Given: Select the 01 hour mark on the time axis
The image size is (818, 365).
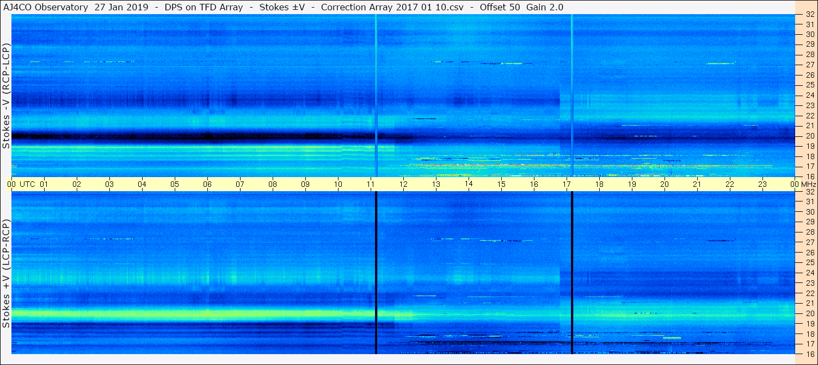Looking at the screenshot, I should (x=45, y=184).
